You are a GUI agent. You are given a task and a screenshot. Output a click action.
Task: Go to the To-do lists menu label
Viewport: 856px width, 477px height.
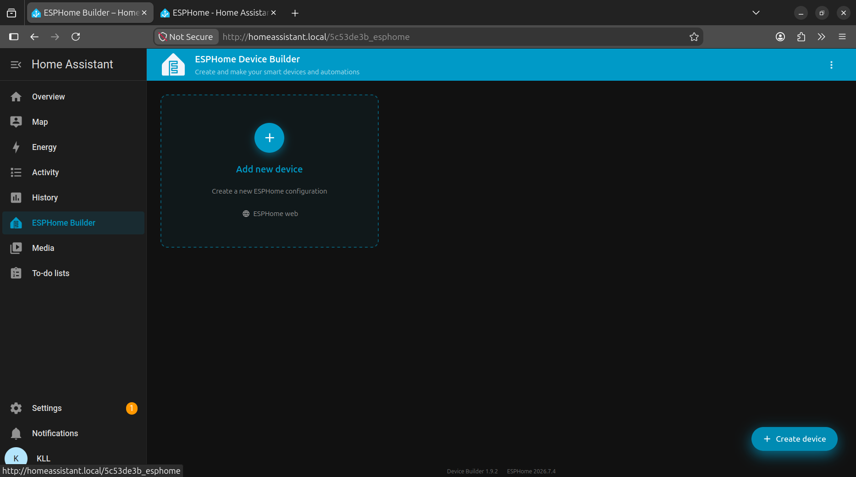click(x=51, y=273)
